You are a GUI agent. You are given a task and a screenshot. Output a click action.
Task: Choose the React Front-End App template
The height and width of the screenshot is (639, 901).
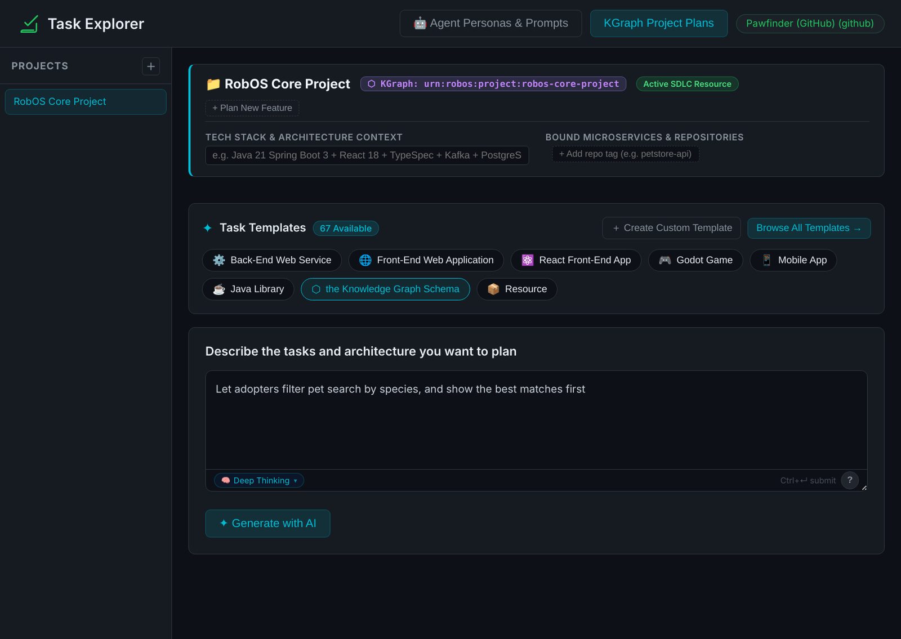click(576, 260)
